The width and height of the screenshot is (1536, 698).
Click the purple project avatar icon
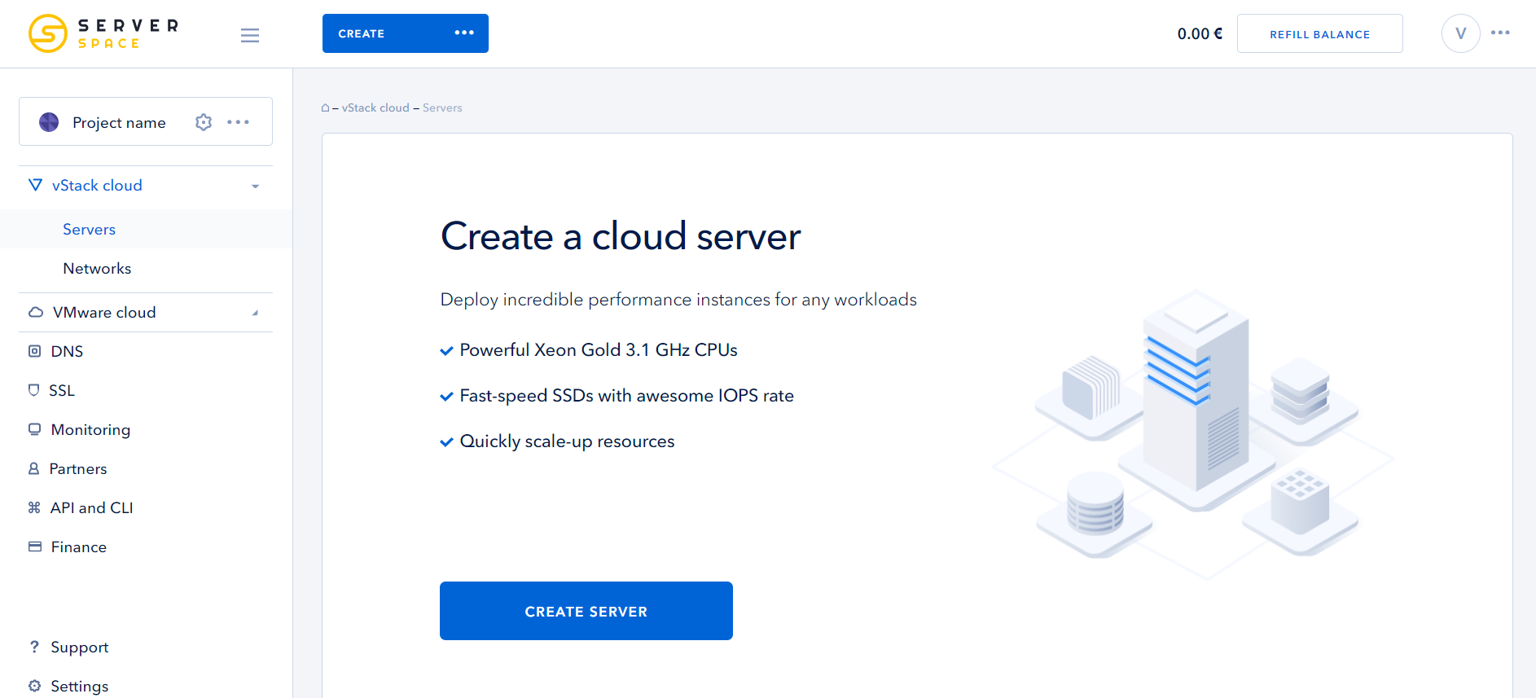[x=49, y=122]
